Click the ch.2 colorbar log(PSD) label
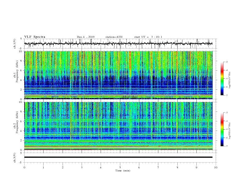243x188 pixels. (x=230, y=131)
